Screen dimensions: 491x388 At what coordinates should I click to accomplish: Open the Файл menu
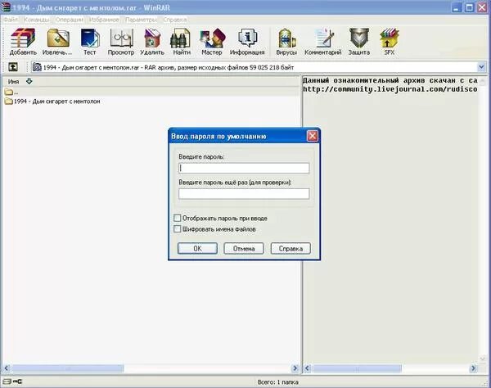point(11,20)
